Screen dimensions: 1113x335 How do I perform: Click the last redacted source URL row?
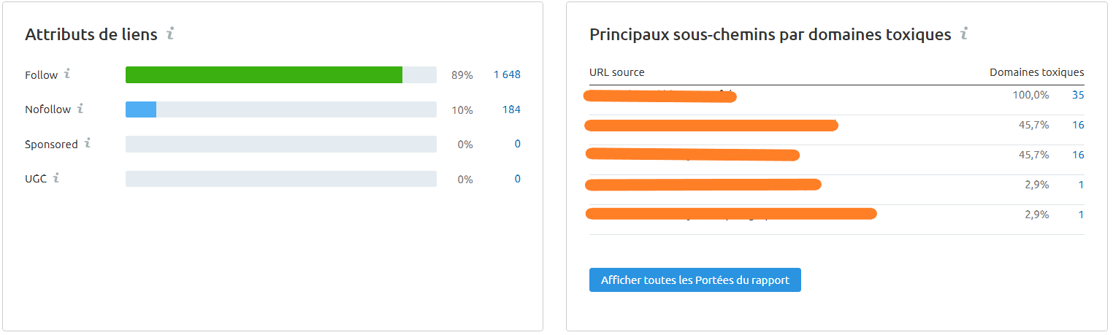tap(730, 215)
